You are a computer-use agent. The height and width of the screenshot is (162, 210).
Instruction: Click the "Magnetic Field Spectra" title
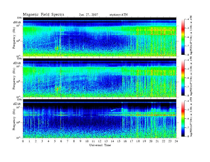click(x=43, y=15)
